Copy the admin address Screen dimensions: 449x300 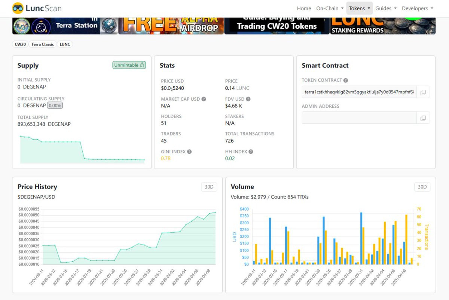(423, 118)
